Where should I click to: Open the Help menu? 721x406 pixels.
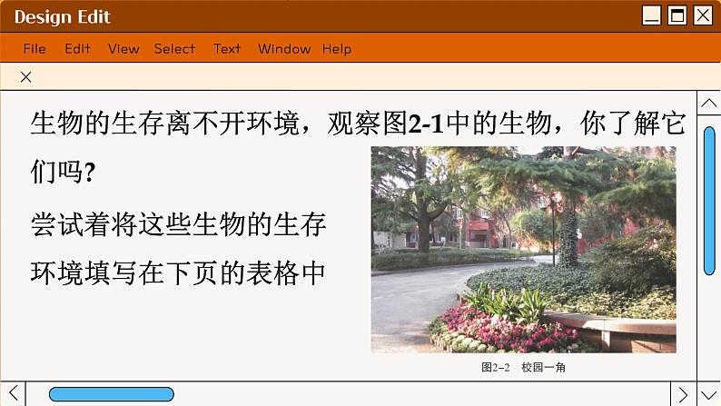coord(336,49)
